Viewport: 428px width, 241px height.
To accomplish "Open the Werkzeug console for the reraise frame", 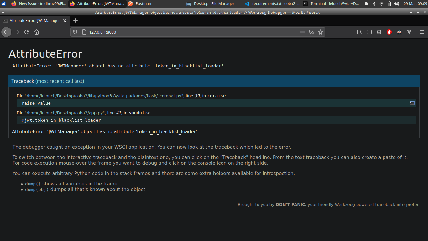I will tap(412, 103).
